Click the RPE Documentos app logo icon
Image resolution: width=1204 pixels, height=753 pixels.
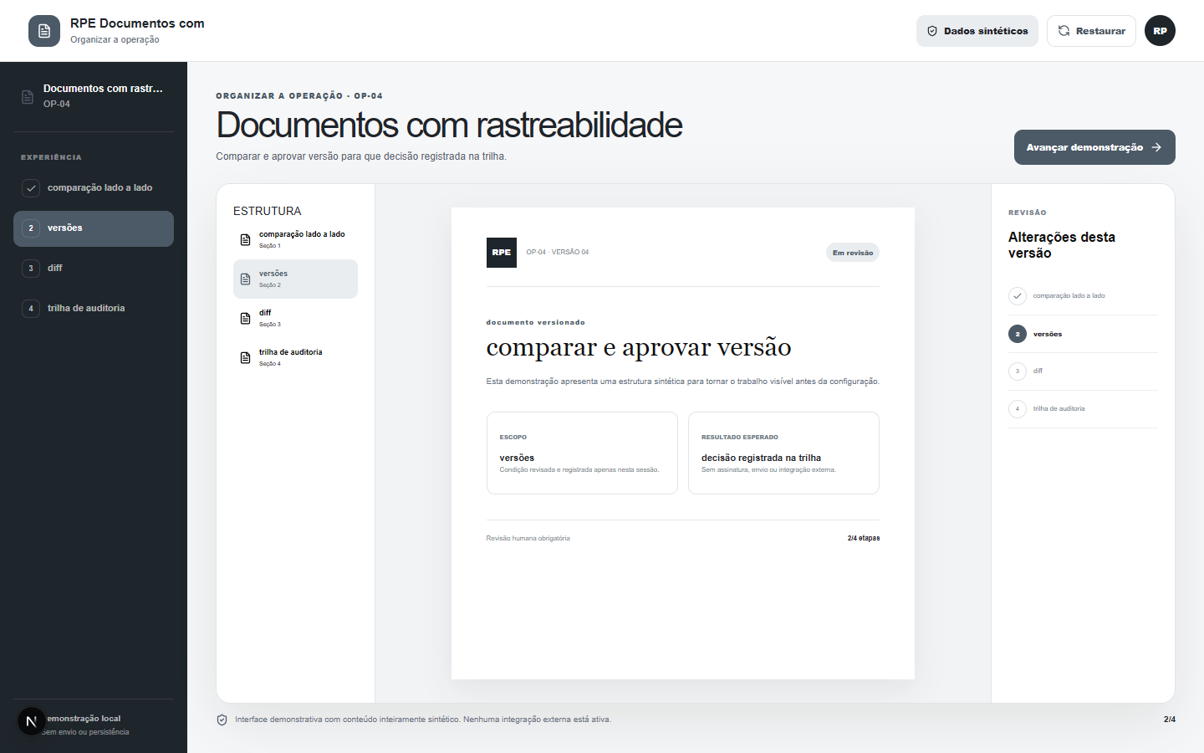[x=44, y=31]
